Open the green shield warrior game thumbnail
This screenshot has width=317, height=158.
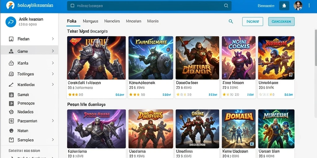(151, 58)
